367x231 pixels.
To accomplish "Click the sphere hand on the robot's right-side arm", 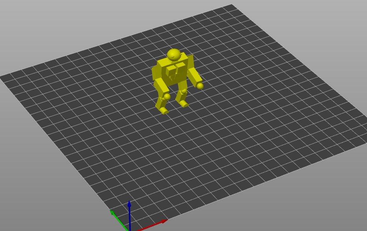I will click(200, 86).
